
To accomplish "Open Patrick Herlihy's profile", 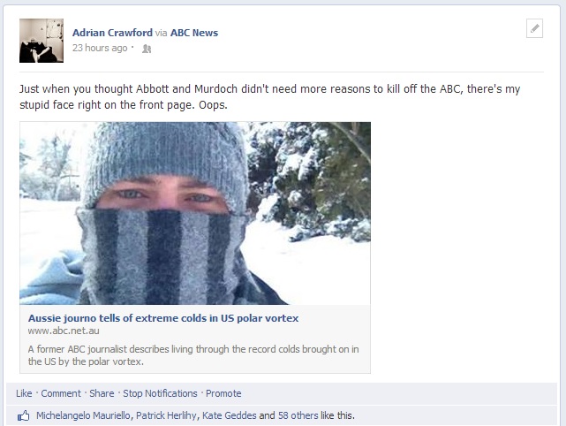I will tap(166, 415).
